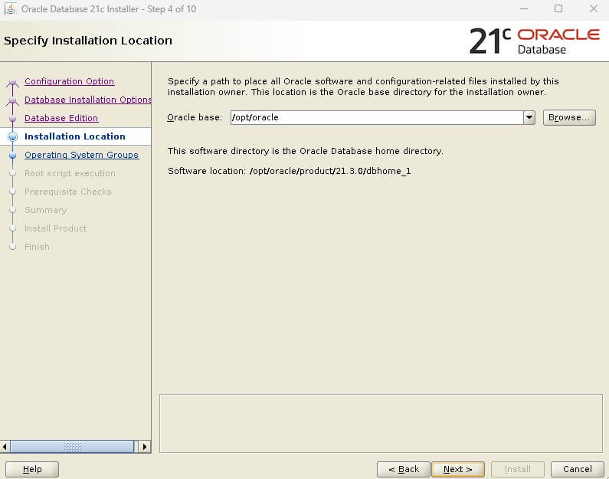Maximize the installer window
Viewport: 609px width, 479px height.
[x=558, y=8]
